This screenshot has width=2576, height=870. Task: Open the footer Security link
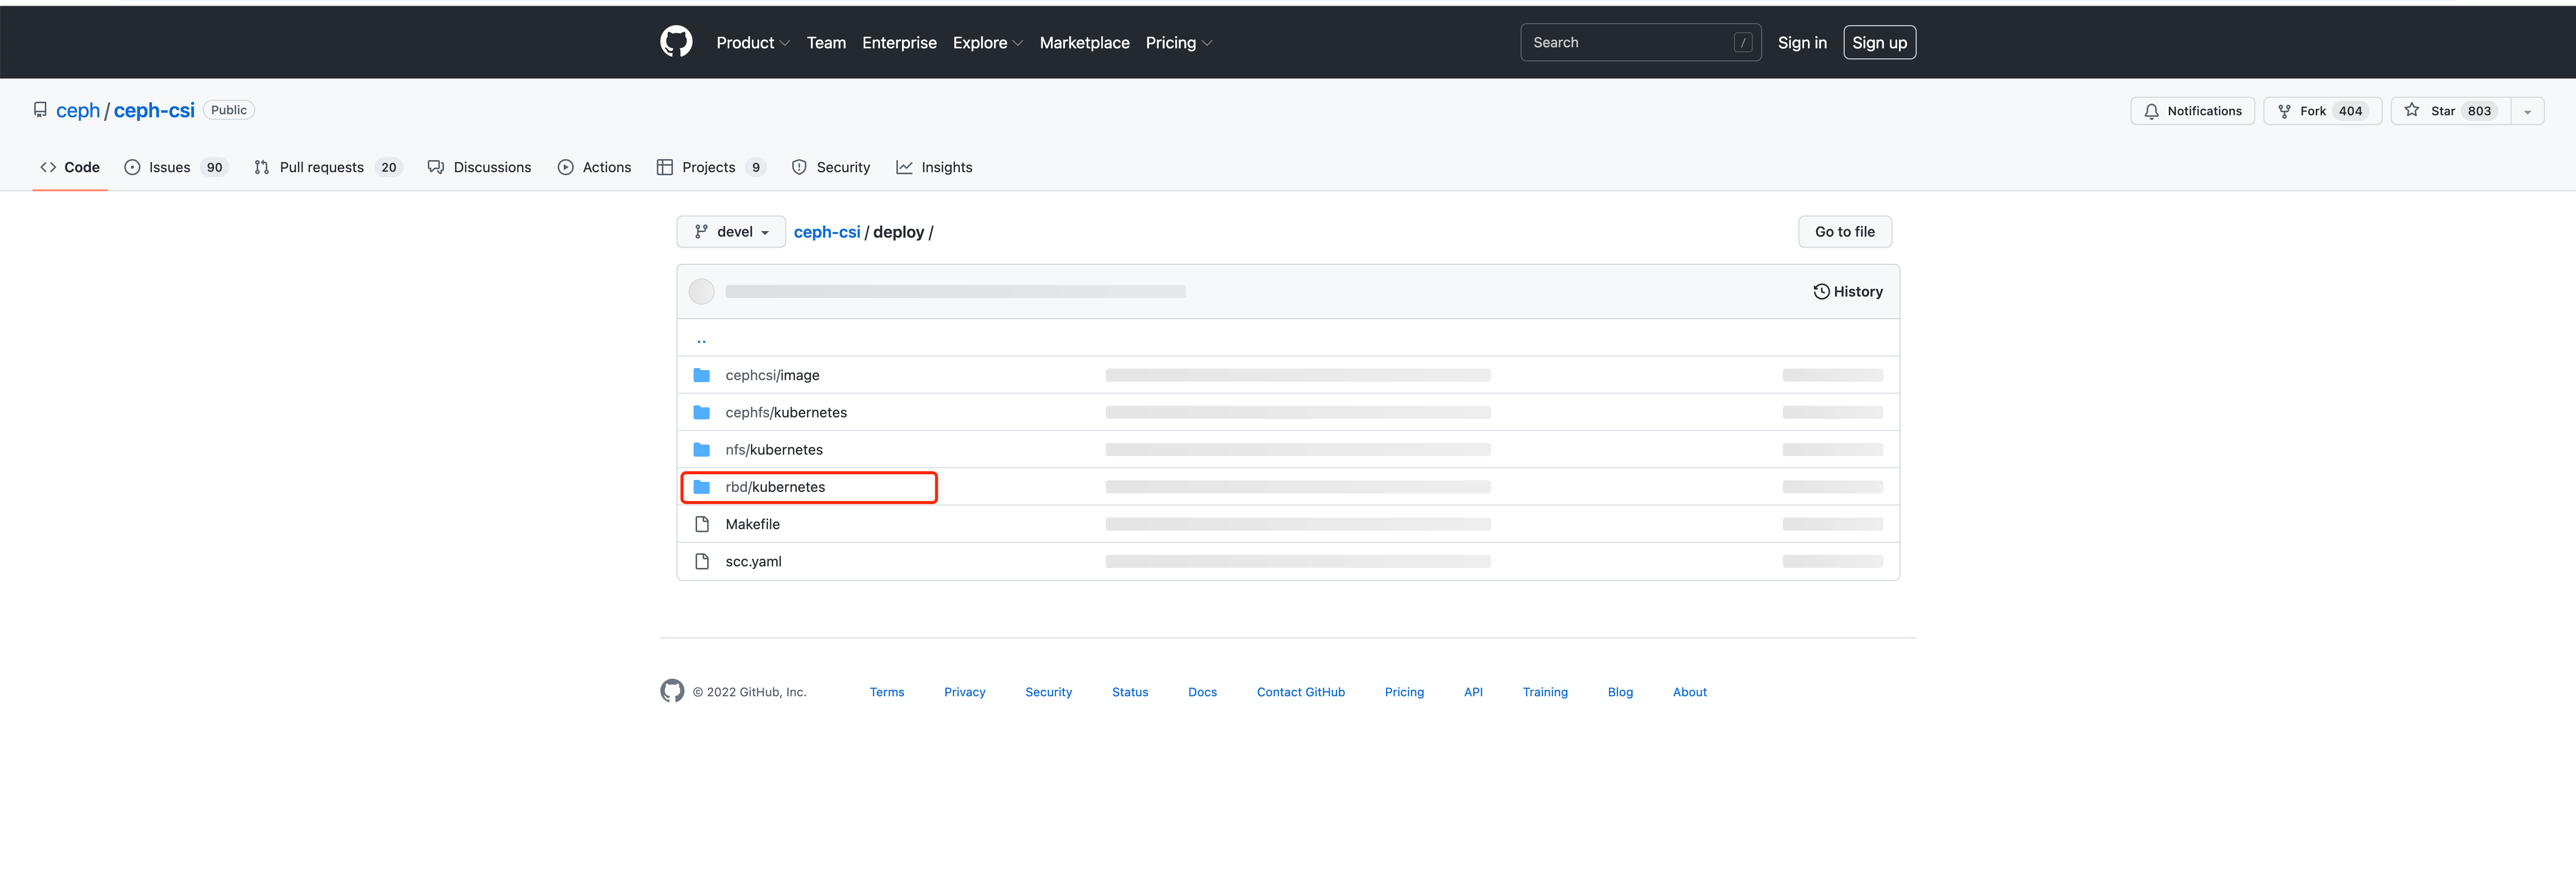coord(1048,692)
